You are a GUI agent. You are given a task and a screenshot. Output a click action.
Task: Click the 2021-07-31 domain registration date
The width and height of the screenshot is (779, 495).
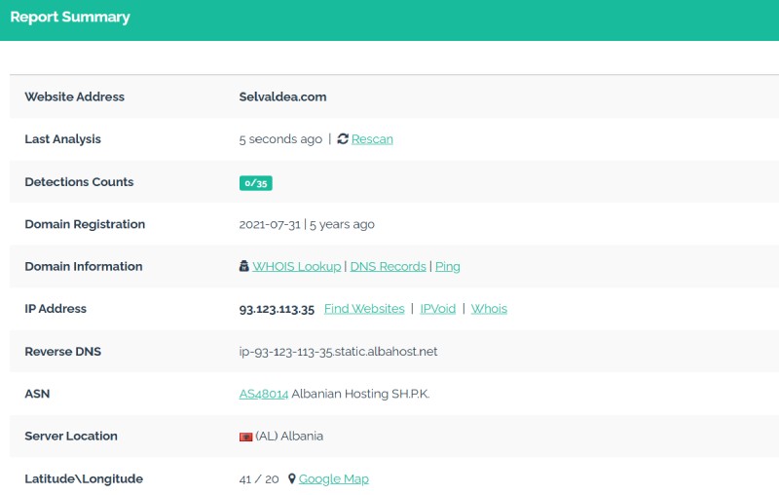pyautogui.click(x=270, y=224)
